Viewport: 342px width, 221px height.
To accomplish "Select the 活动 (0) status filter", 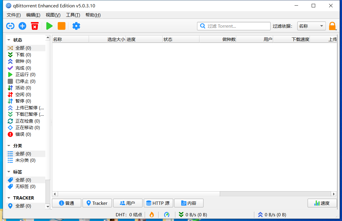I will pos(26,88).
